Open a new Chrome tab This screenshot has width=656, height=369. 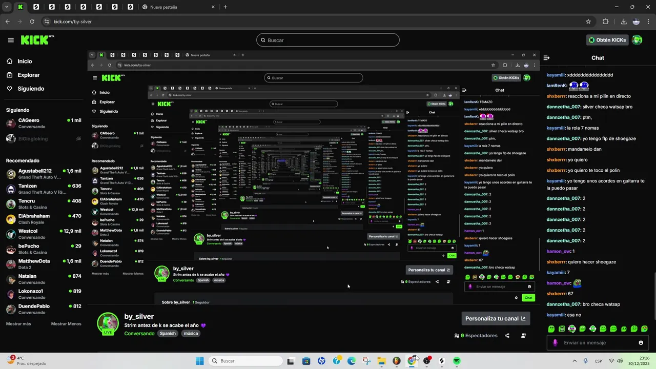click(225, 7)
